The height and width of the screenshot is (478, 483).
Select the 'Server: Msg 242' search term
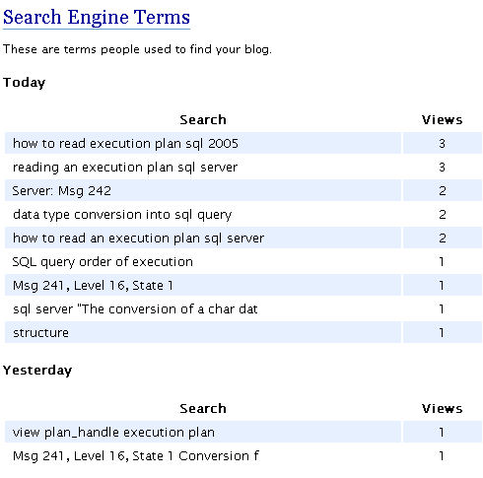pyautogui.click(x=62, y=191)
